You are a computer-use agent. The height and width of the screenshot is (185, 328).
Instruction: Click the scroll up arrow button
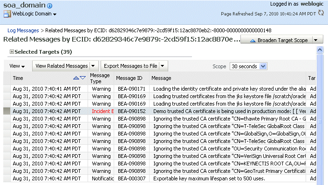[x=320, y=50]
